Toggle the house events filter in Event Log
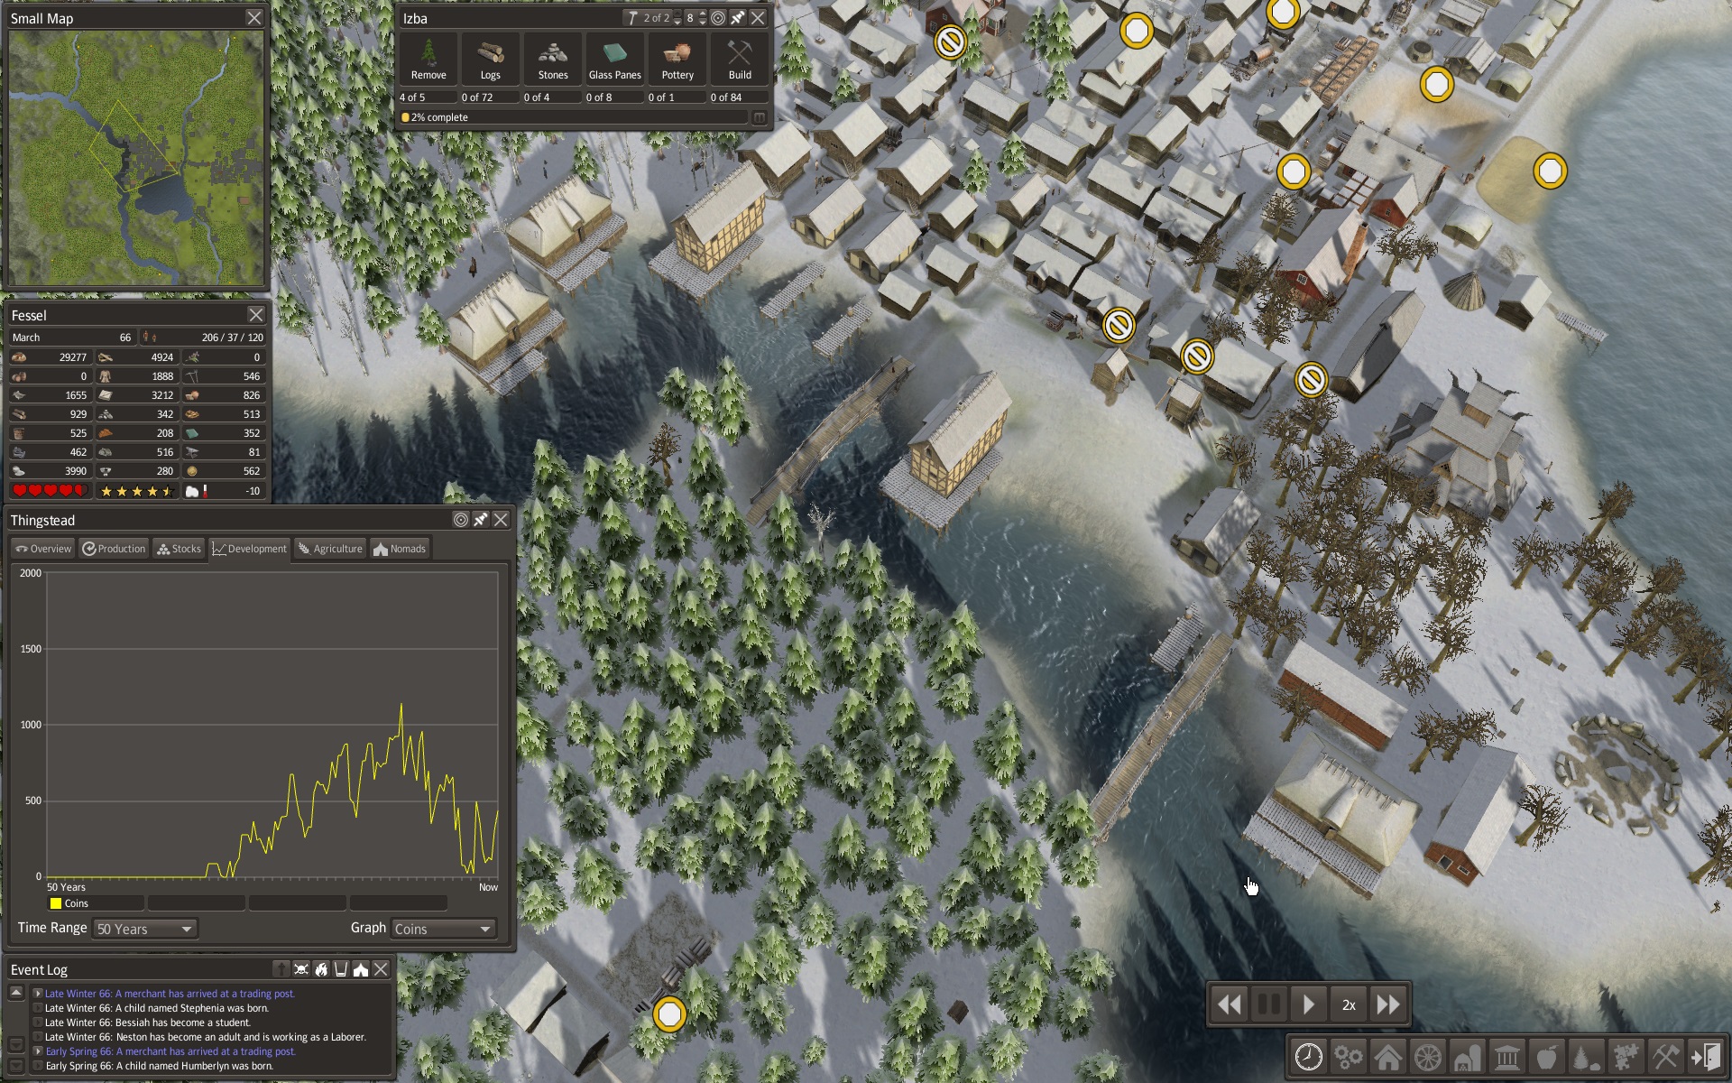 coord(361,969)
